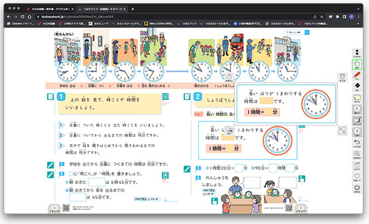Click the 1時間= 分 formula in the popup
The height and width of the screenshot is (224, 369).
262,112
